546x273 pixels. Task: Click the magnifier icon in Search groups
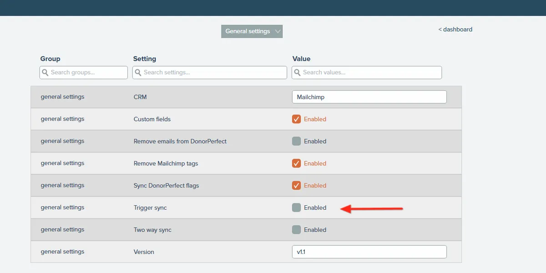click(x=45, y=72)
